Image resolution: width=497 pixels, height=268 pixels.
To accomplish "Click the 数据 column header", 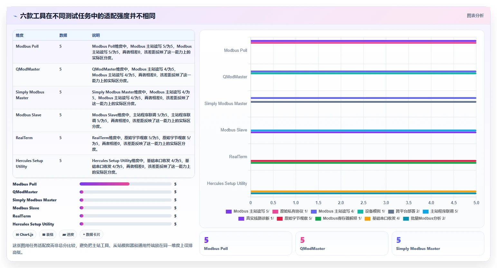I will click(x=63, y=35).
